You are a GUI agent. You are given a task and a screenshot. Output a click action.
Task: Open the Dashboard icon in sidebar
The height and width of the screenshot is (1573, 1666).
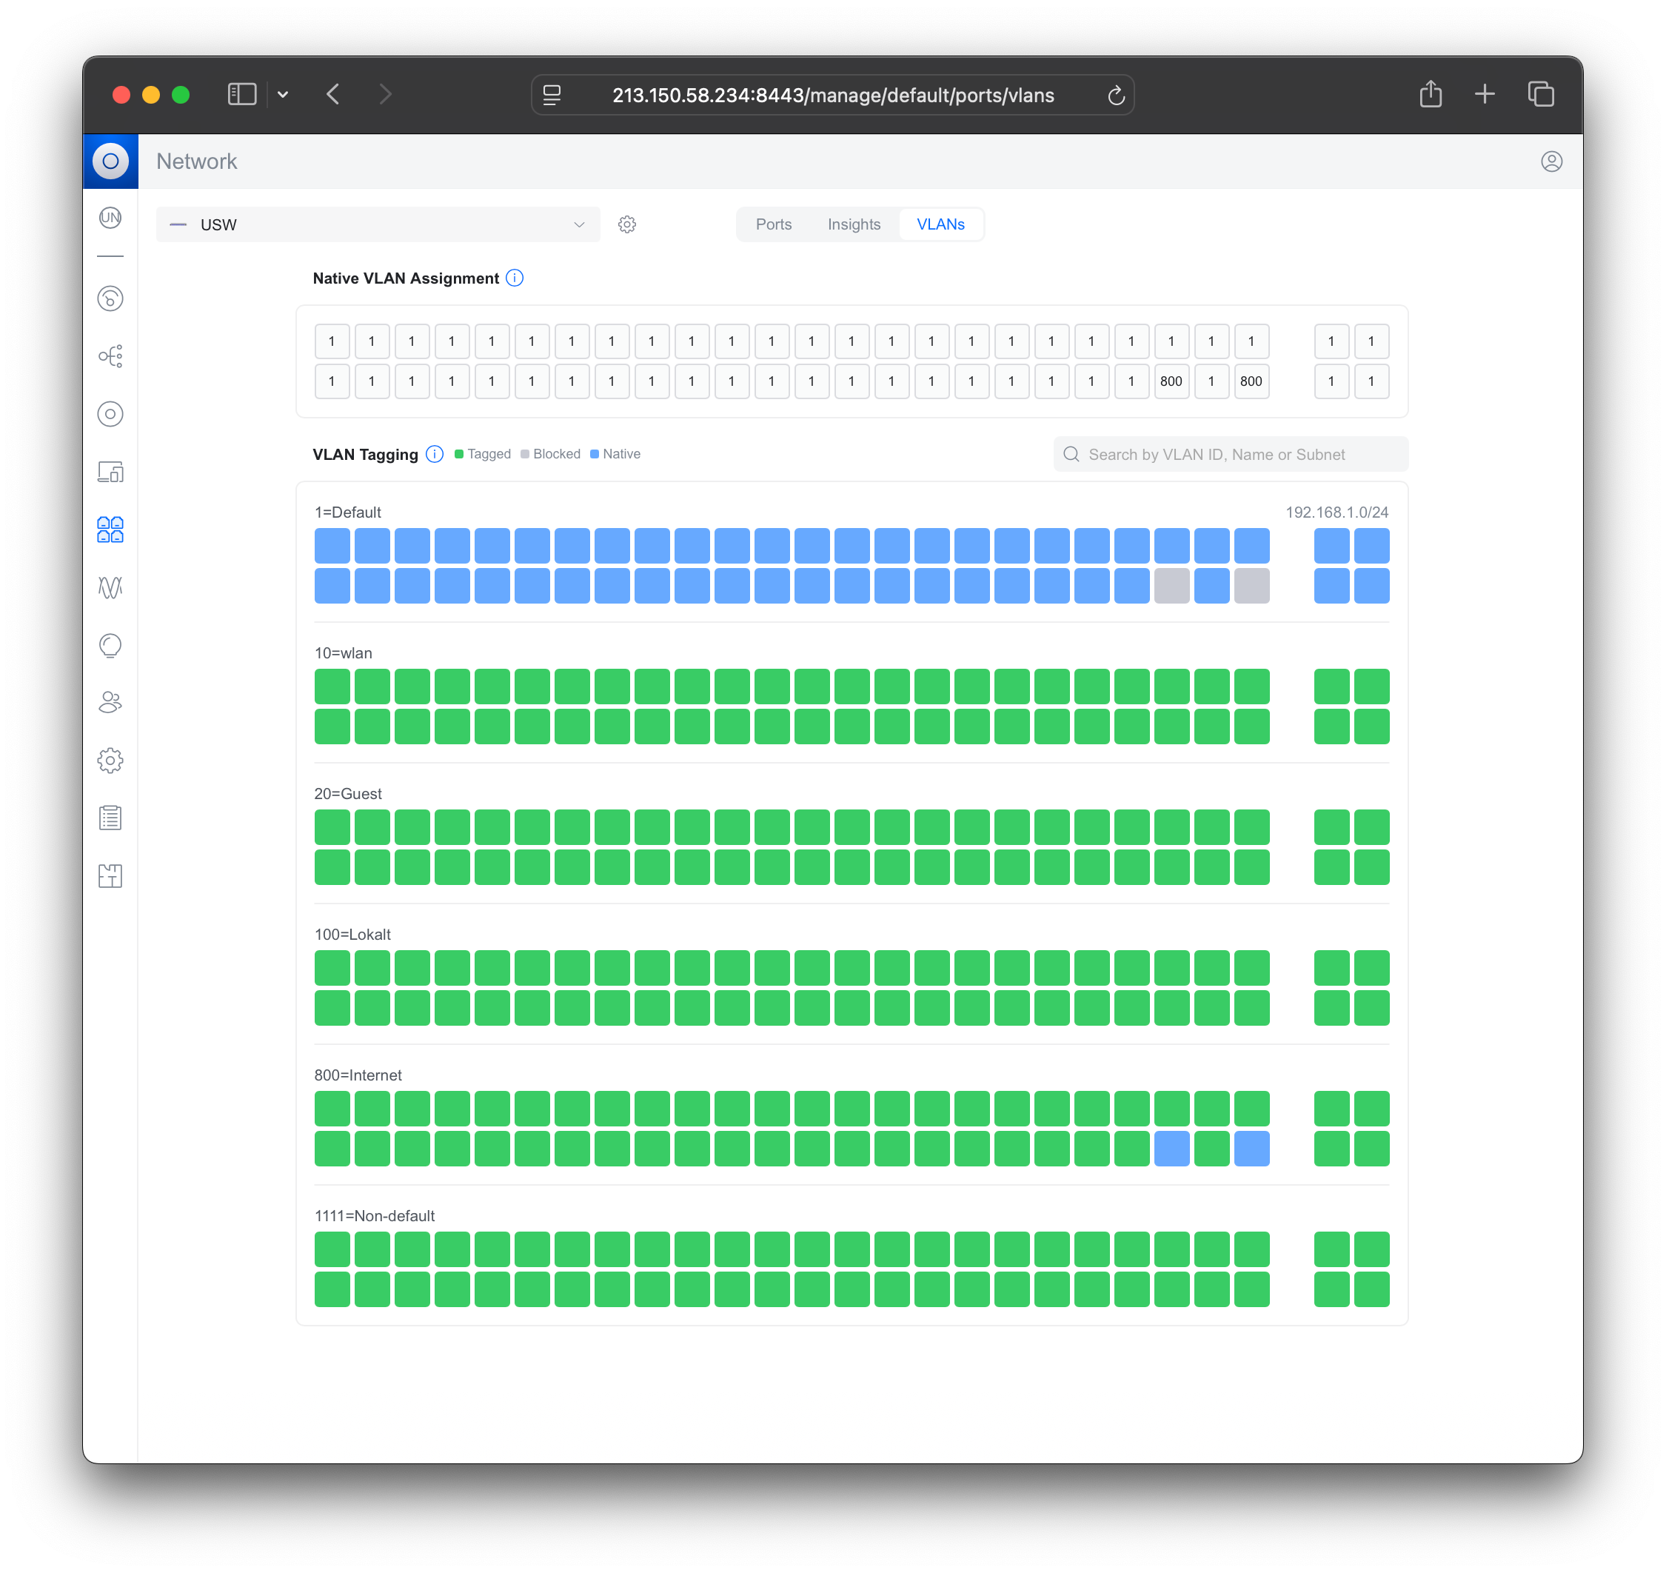(110, 298)
